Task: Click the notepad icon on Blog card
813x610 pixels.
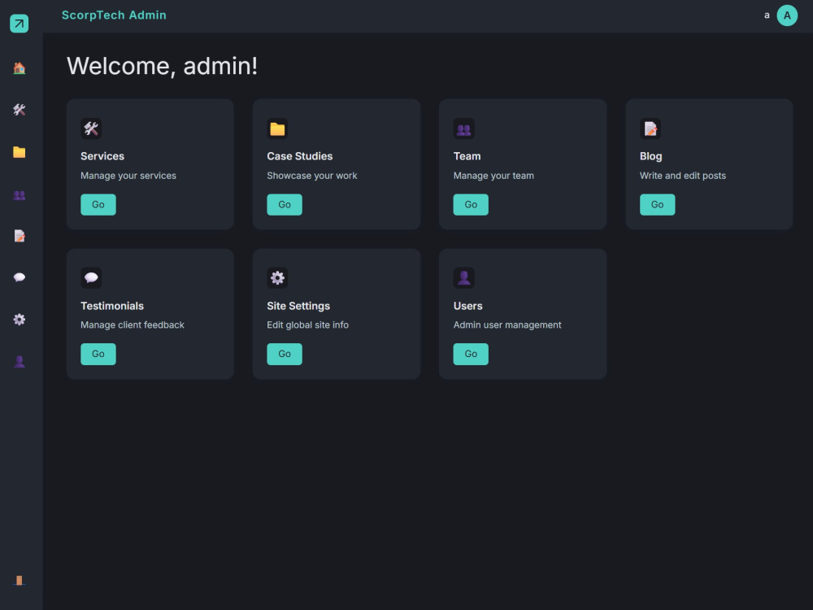Action: 650,129
